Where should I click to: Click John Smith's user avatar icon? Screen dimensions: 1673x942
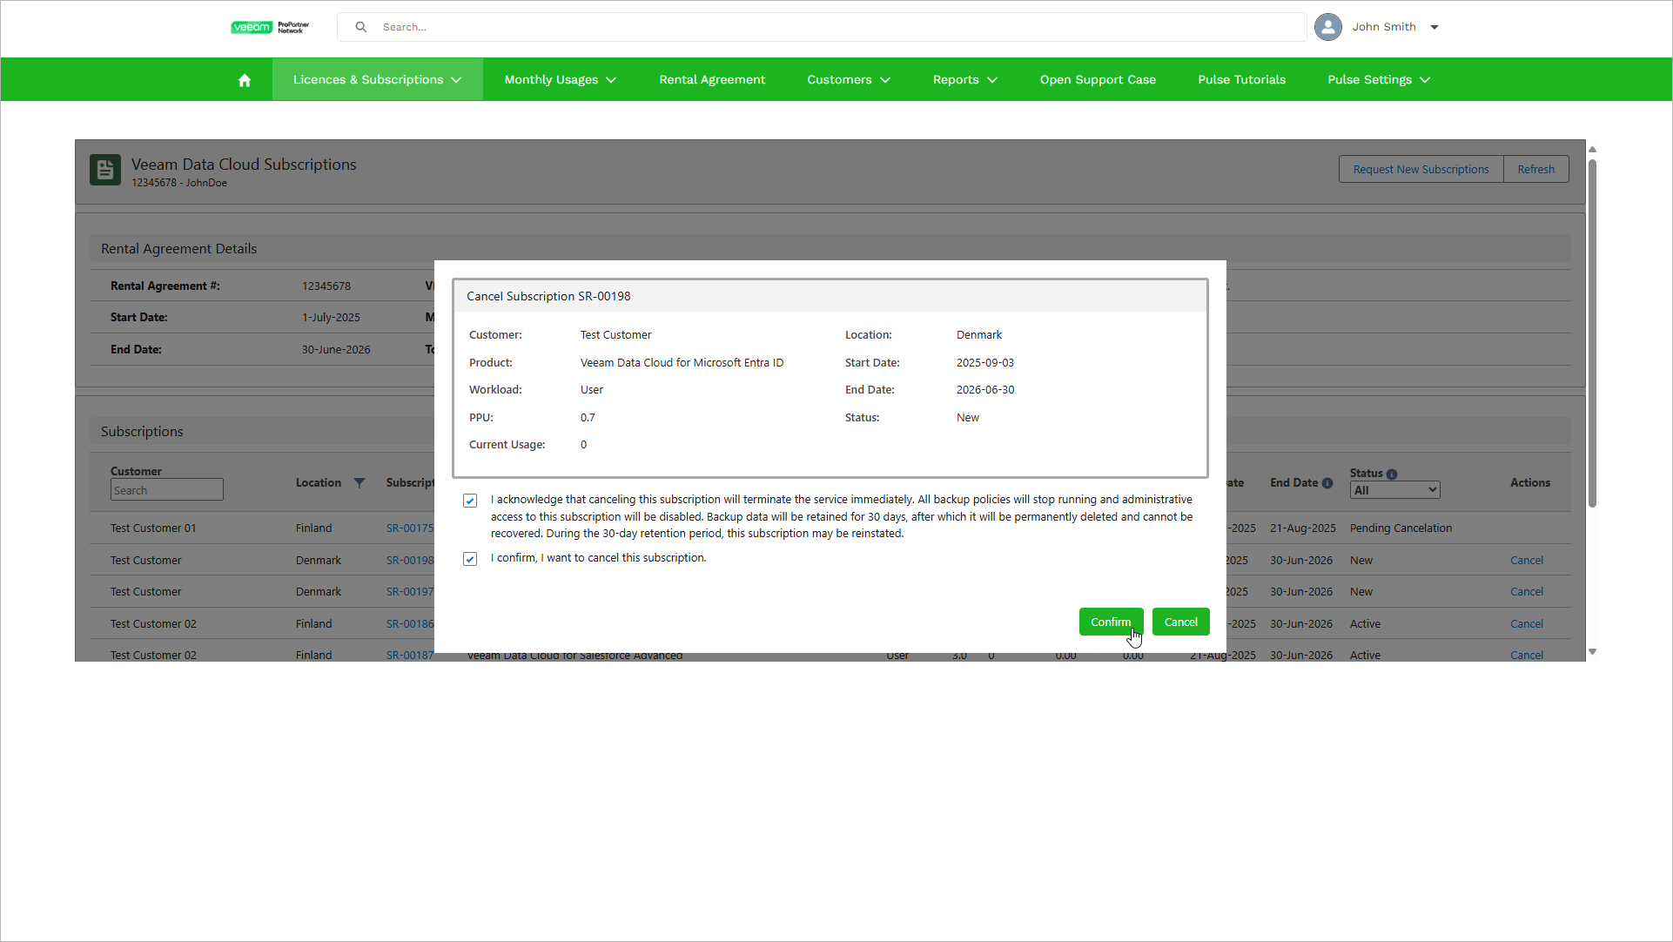(x=1327, y=27)
